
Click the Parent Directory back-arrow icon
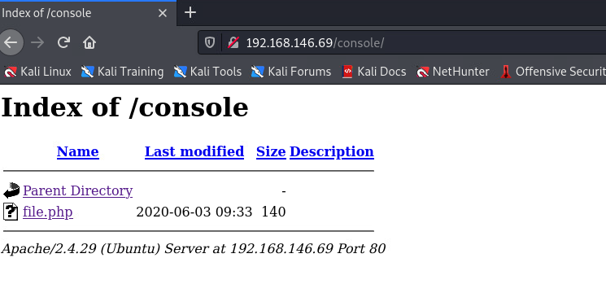11,190
